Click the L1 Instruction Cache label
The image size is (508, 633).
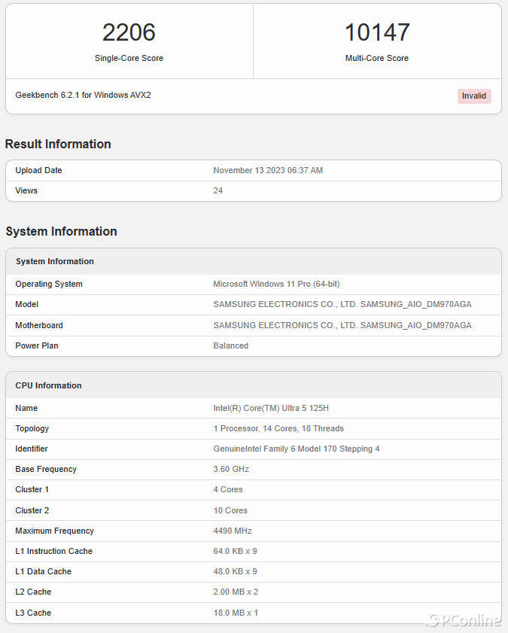click(54, 551)
